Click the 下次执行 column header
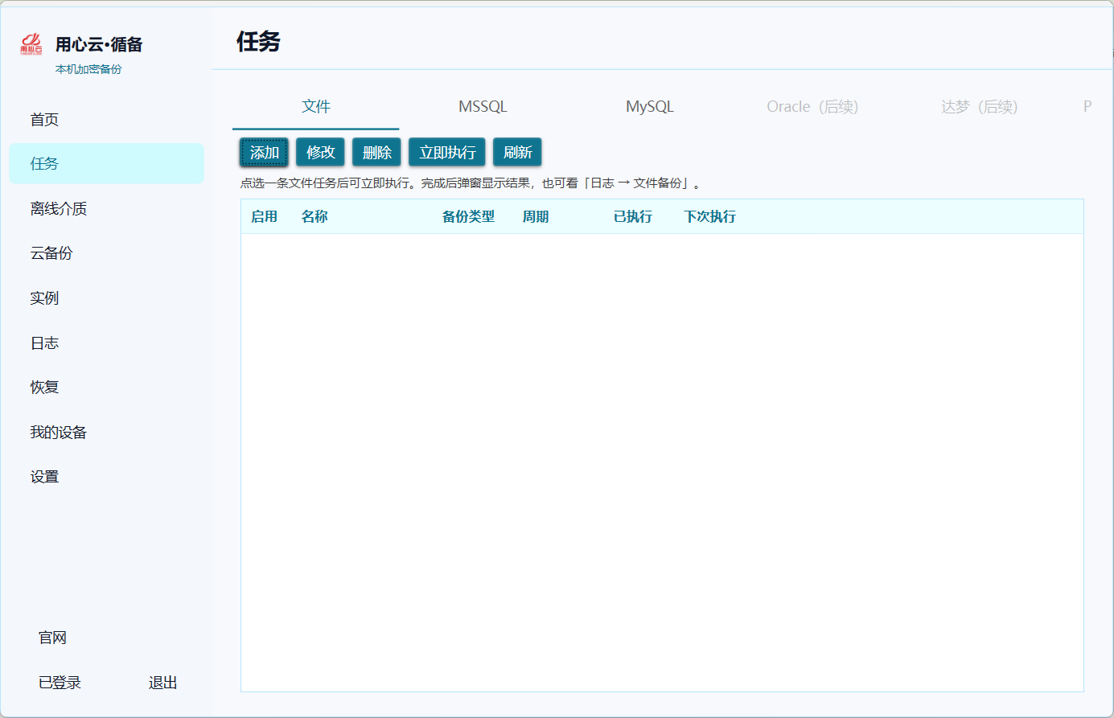The image size is (1114, 718). [x=710, y=216]
